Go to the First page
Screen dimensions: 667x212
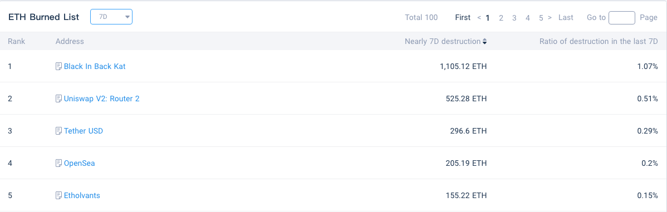tap(463, 17)
